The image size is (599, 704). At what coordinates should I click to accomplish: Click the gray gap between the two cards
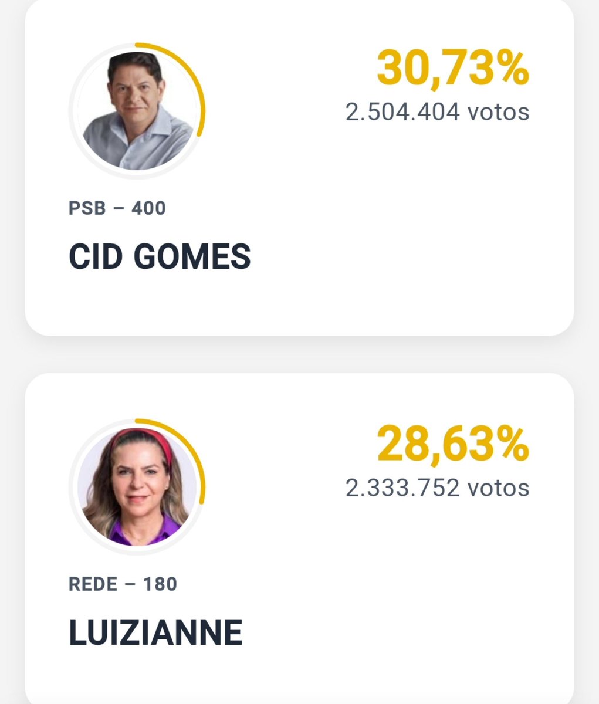click(299, 354)
